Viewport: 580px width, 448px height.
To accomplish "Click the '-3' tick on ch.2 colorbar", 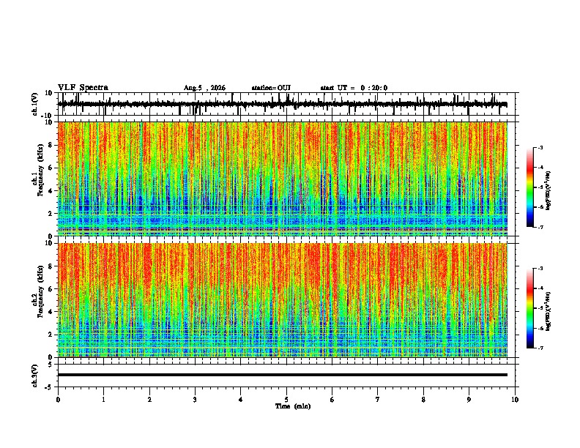I will tap(540, 269).
